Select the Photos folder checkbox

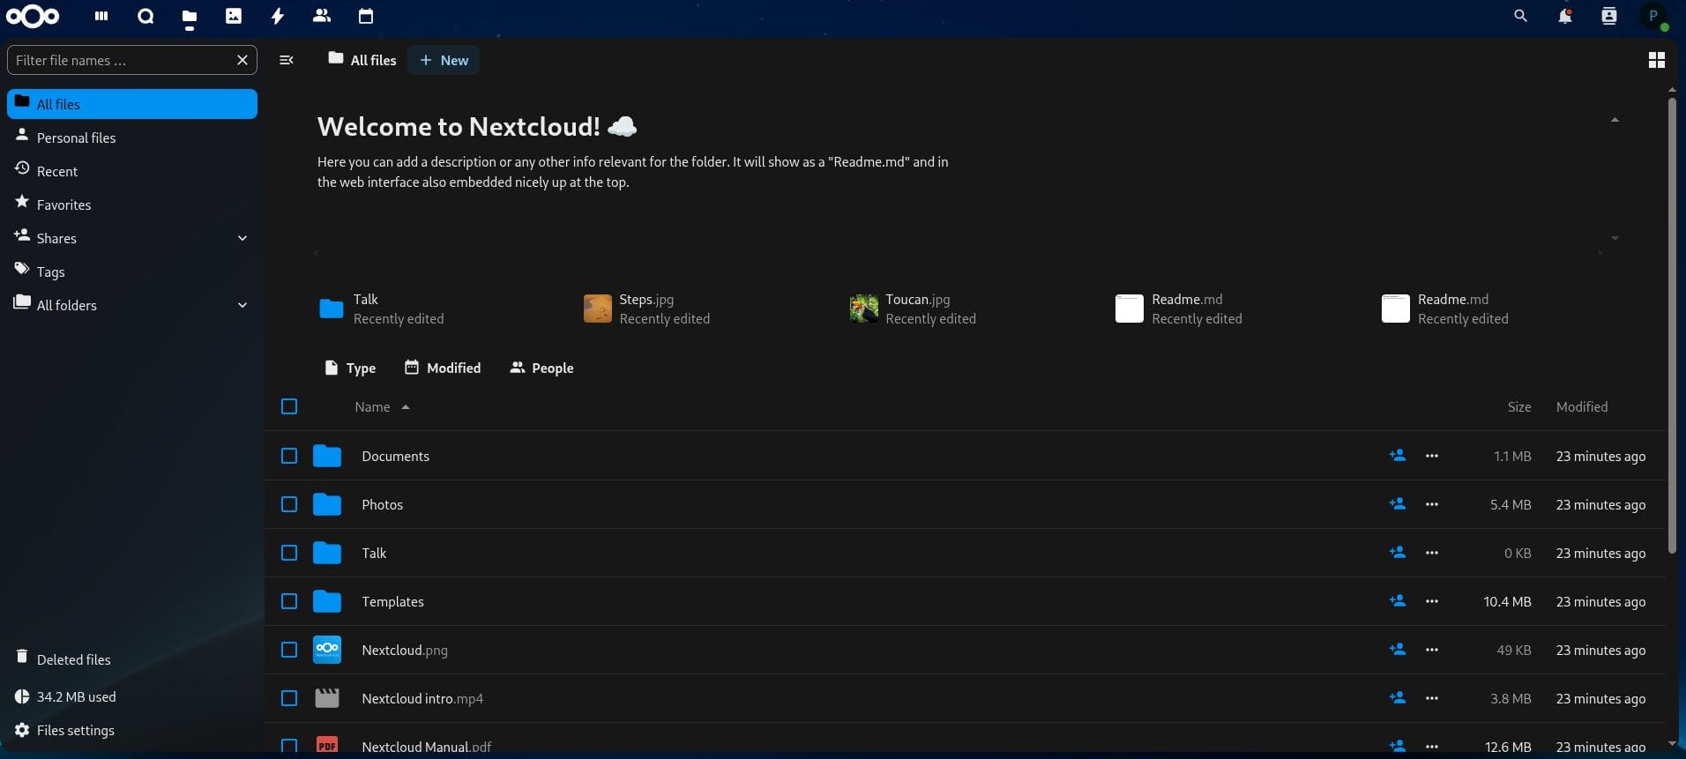coord(289,504)
